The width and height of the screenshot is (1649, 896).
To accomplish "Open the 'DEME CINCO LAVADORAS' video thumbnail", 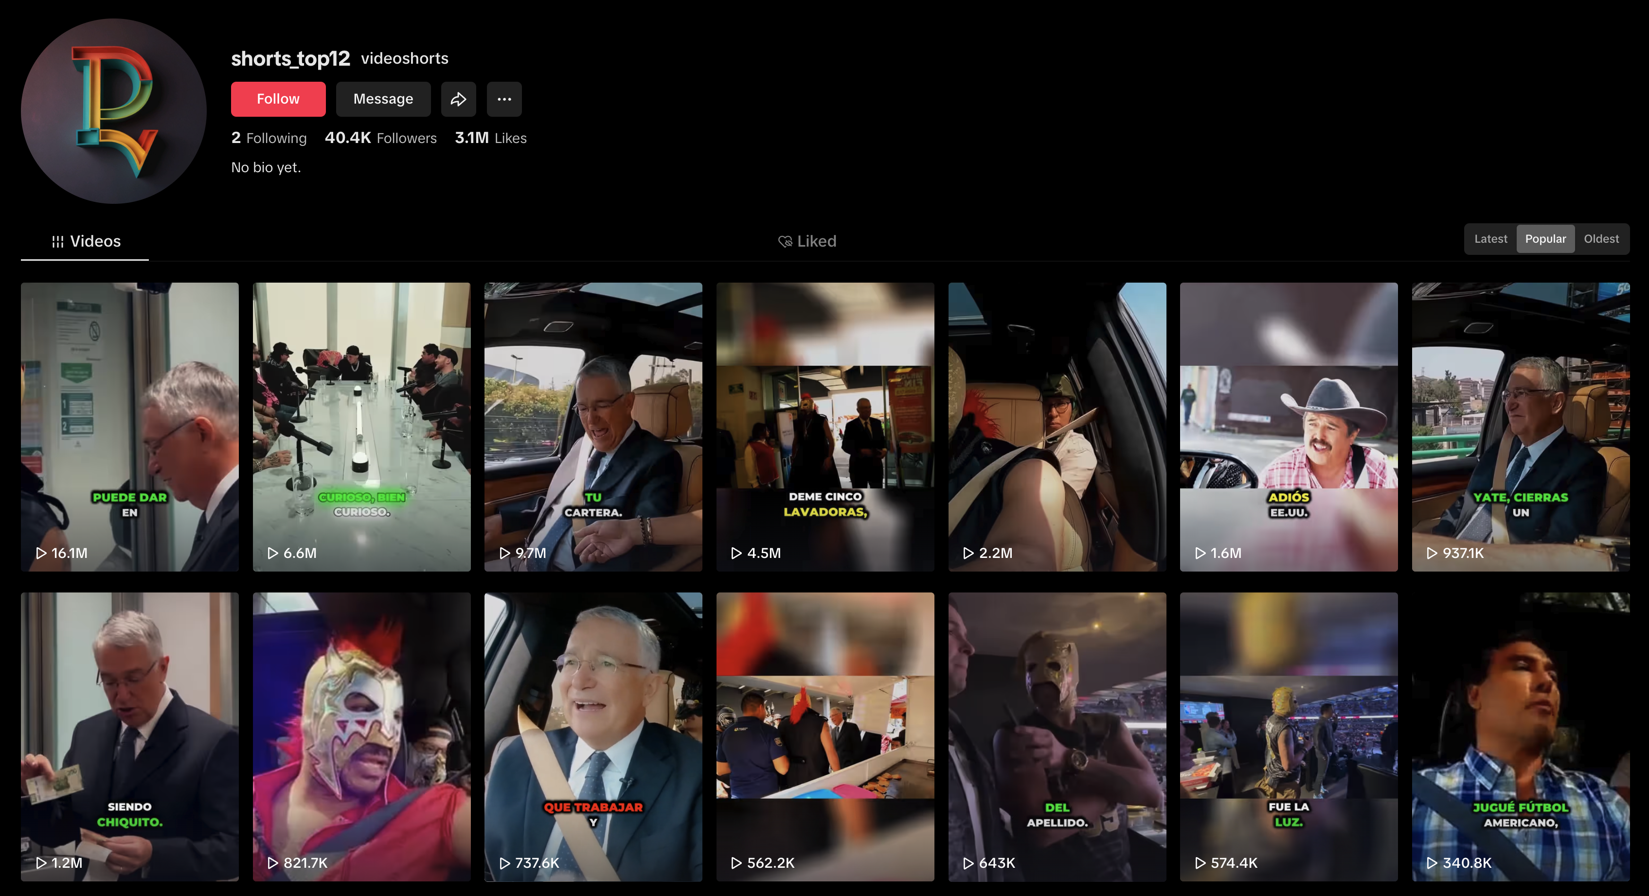I will 824,426.
